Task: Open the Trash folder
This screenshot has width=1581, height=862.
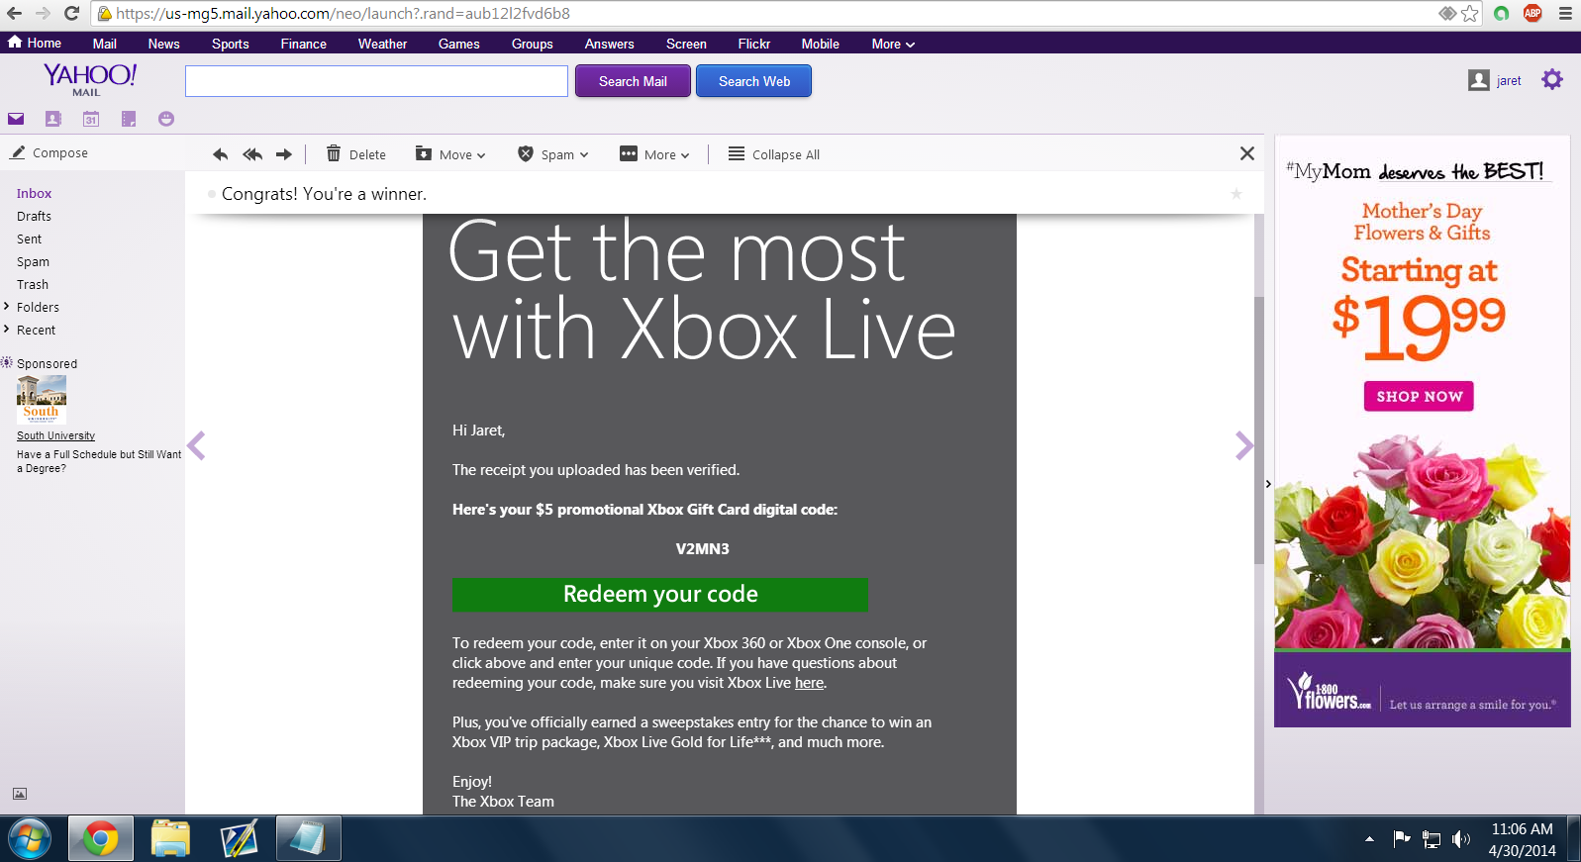Action: click(32, 284)
